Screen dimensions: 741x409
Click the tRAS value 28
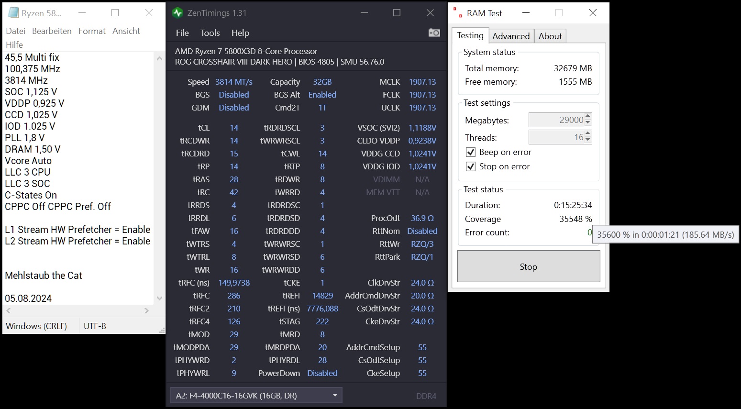pyautogui.click(x=234, y=179)
